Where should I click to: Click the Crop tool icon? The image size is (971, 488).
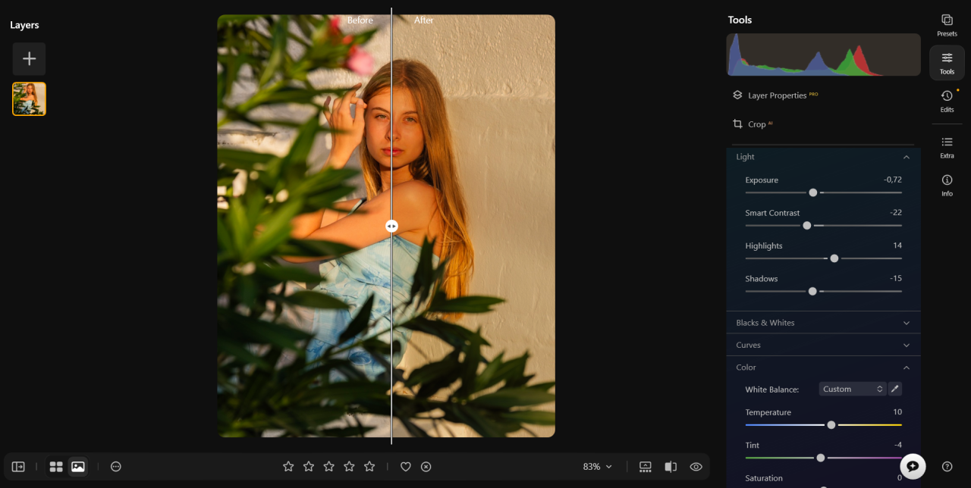737,124
